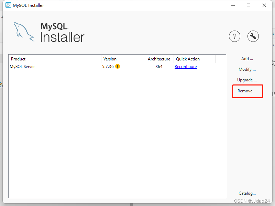
Task: Click the X64 architecture cell
Action: tap(159, 67)
